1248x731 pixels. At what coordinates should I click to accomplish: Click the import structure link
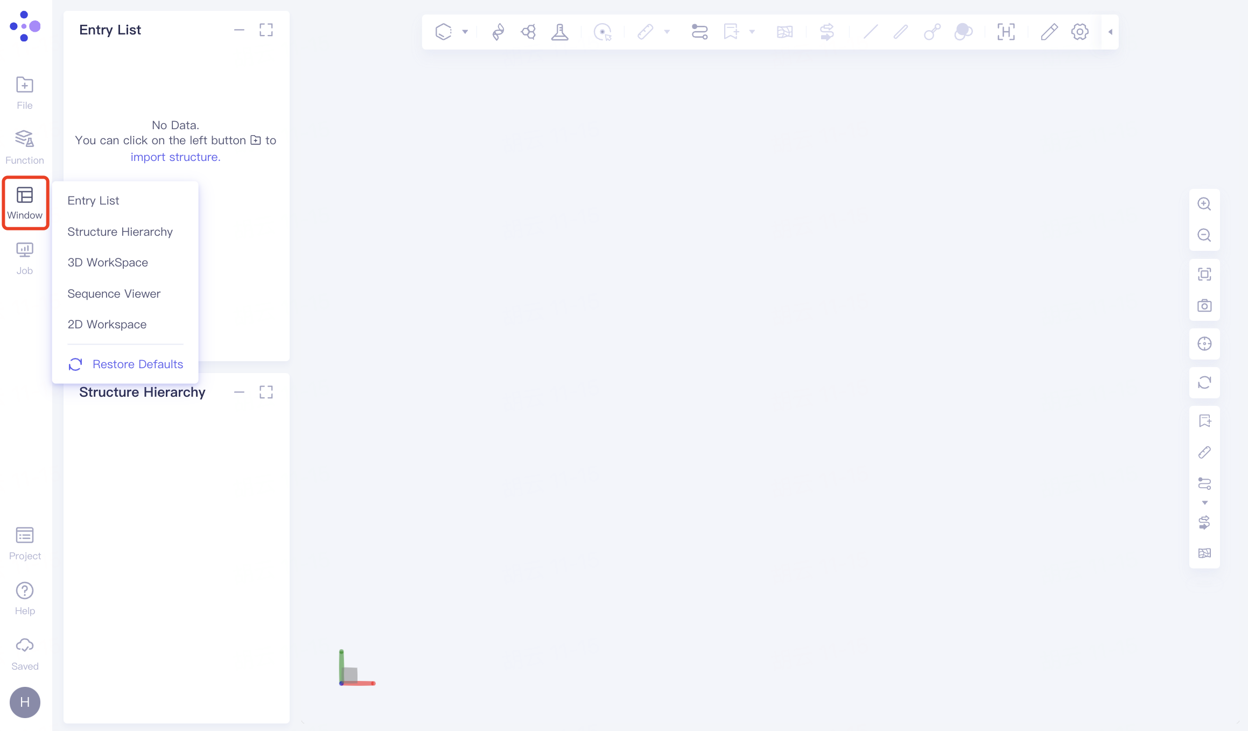coord(175,157)
